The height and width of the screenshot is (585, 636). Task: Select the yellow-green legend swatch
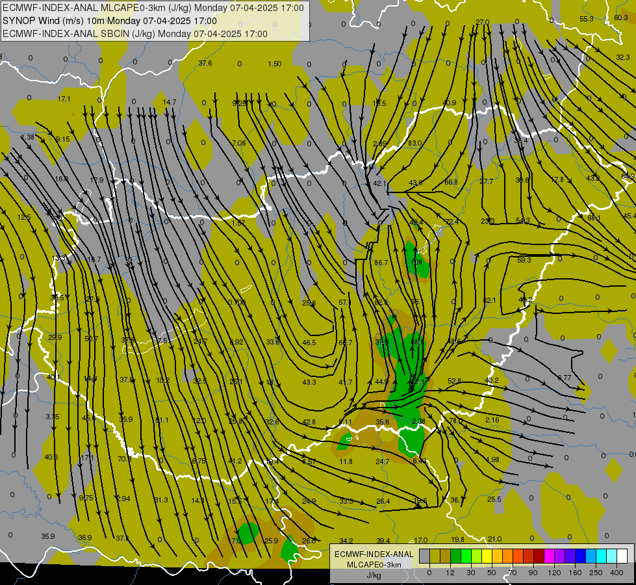[x=477, y=556]
